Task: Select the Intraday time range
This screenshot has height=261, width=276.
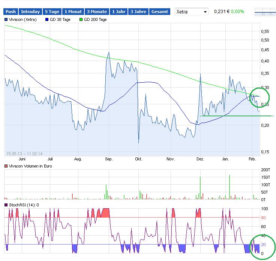Action: pos(30,12)
